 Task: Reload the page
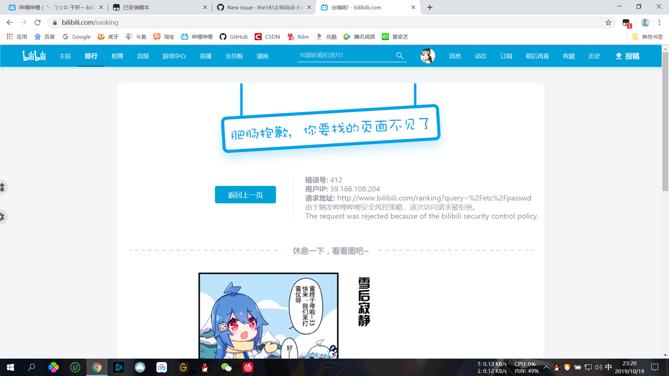click(38, 22)
